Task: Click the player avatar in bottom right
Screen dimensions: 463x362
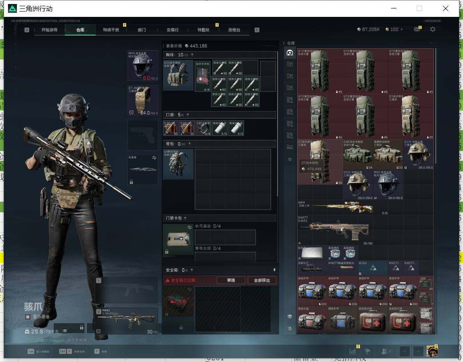Action: tap(432, 351)
